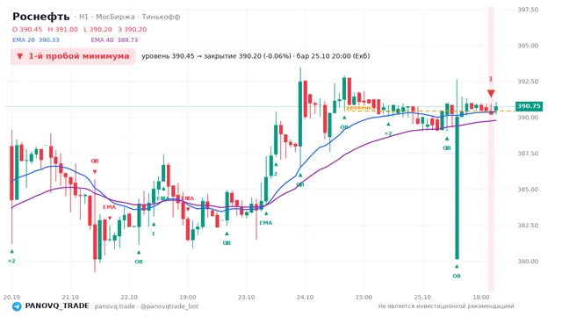Click the 'H1' timeframe label

(83, 17)
